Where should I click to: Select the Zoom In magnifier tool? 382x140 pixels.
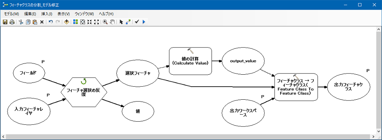[x=105, y=22]
